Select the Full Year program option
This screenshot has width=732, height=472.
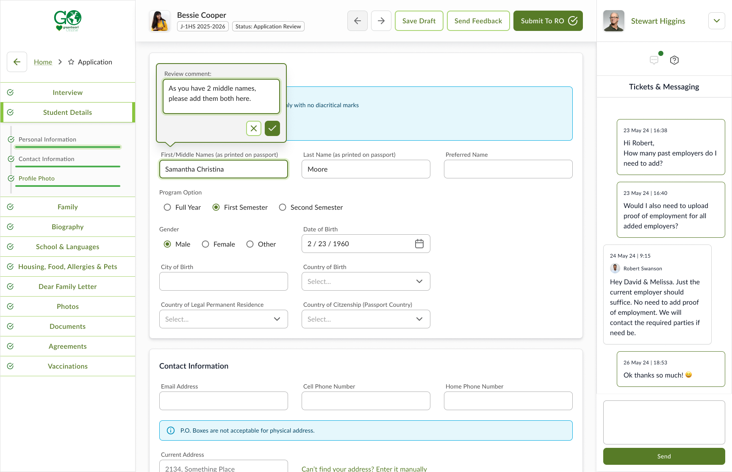167,207
